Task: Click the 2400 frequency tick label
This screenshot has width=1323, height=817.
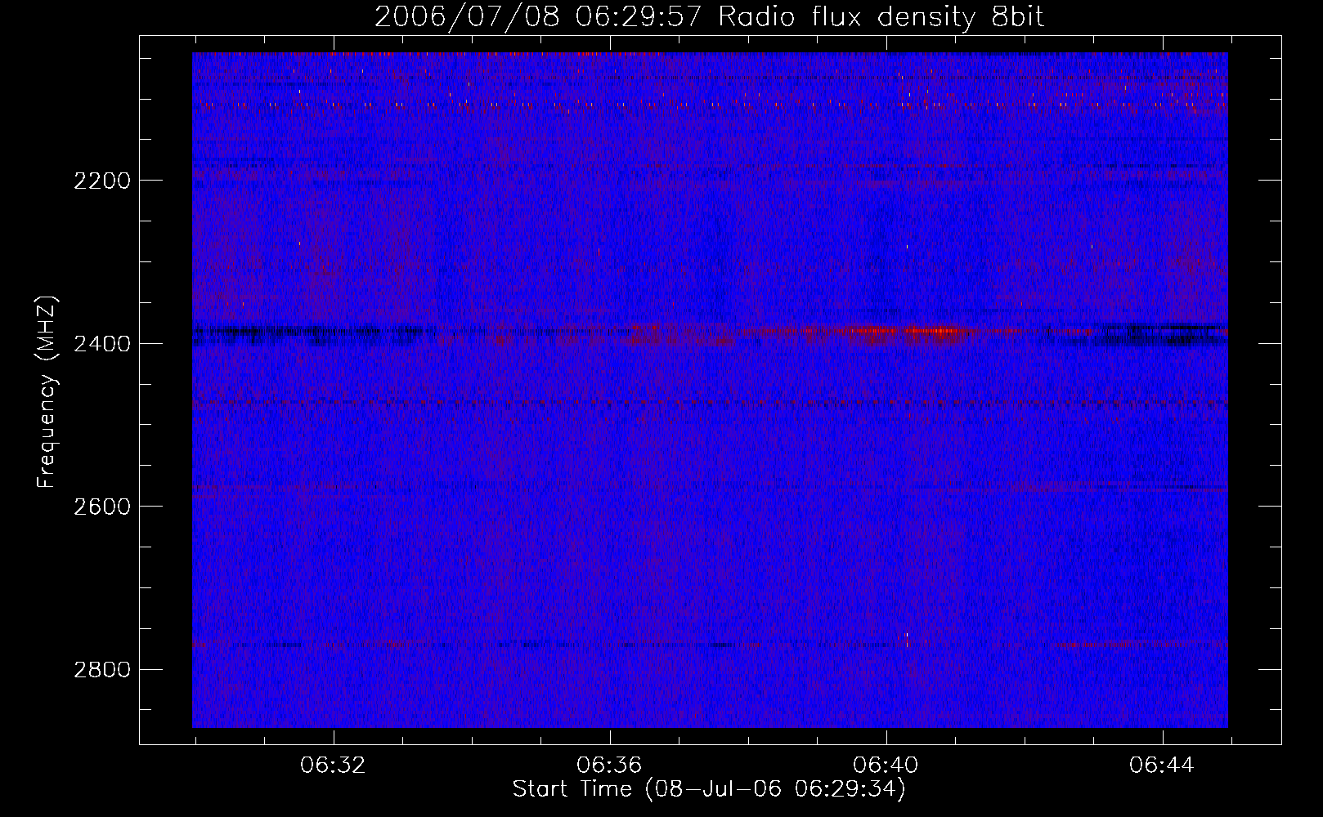Action: click(x=102, y=344)
